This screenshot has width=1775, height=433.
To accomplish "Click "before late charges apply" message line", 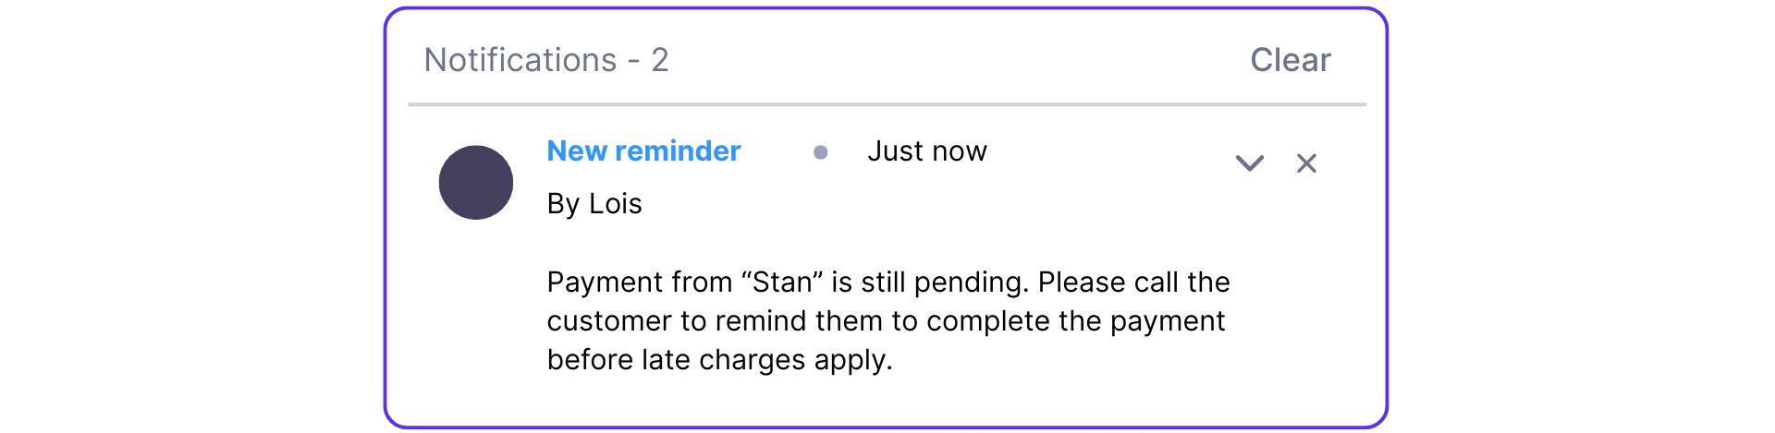I will 719,359.
